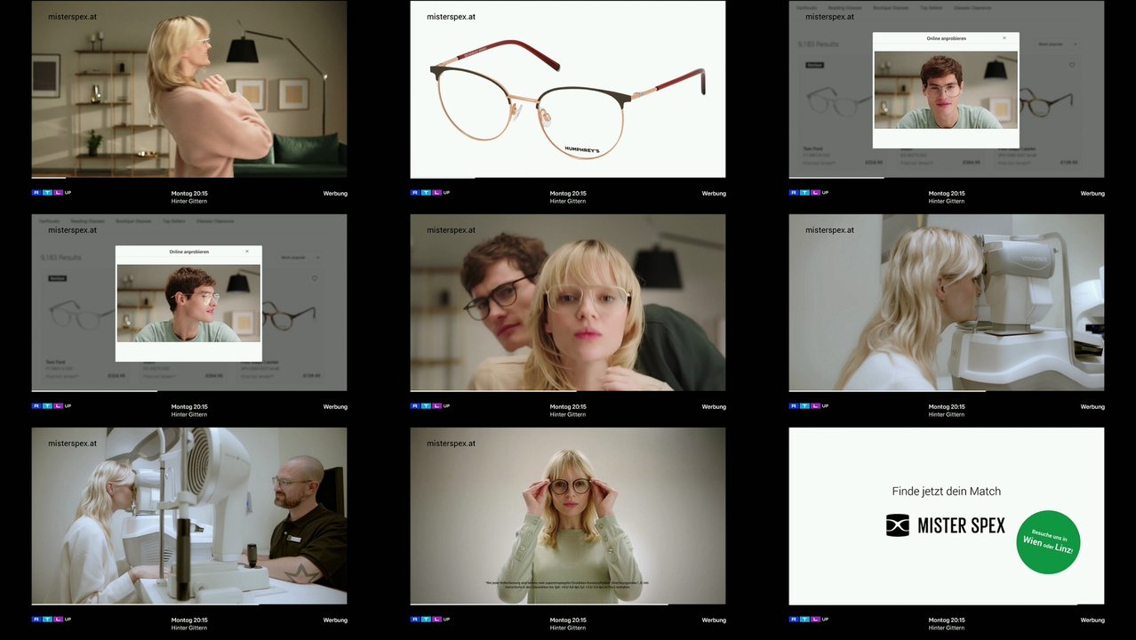
Task: Open the Glasses Clearance category tab
Action: click(x=973, y=8)
